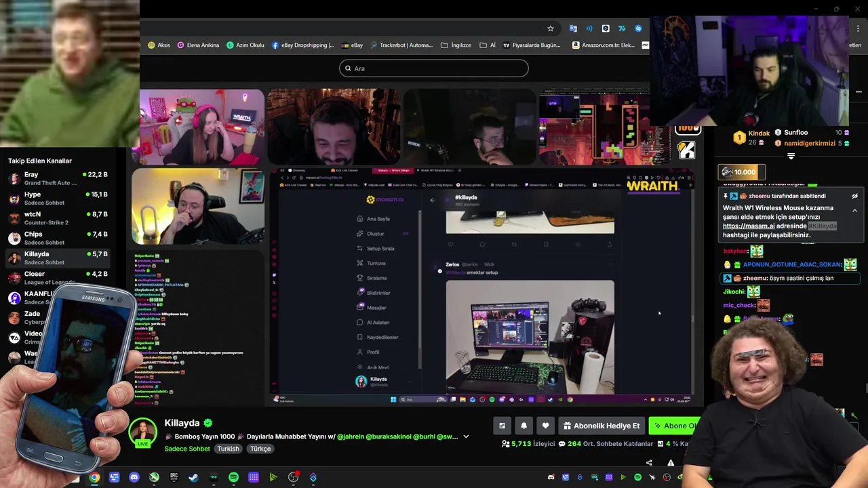
Task: Click the batyhan username in chat
Action: (735, 251)
